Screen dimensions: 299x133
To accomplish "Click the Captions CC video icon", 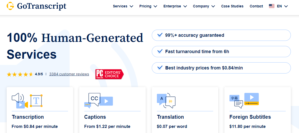I will [99, 101].
